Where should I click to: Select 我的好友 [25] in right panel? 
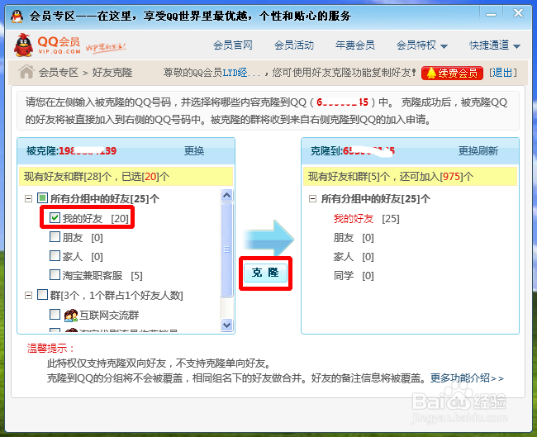[x=367, y=218]
